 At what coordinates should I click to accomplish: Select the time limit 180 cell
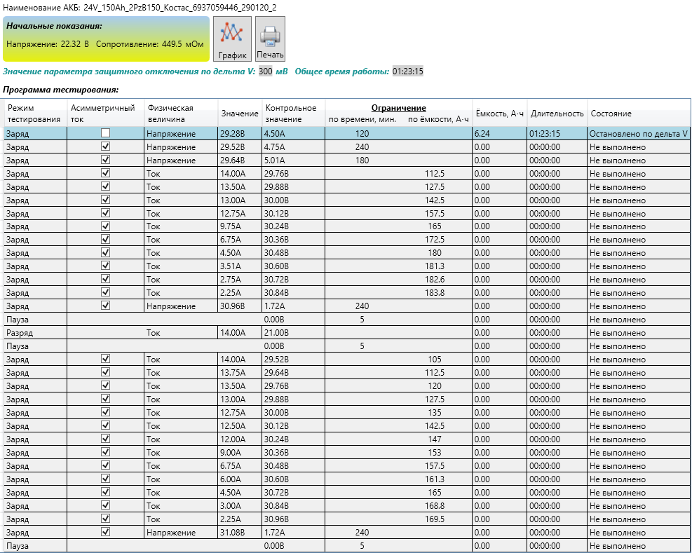[362, 160]
